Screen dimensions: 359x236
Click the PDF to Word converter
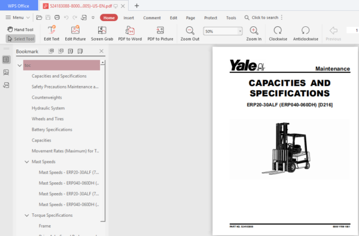(130, 33)
